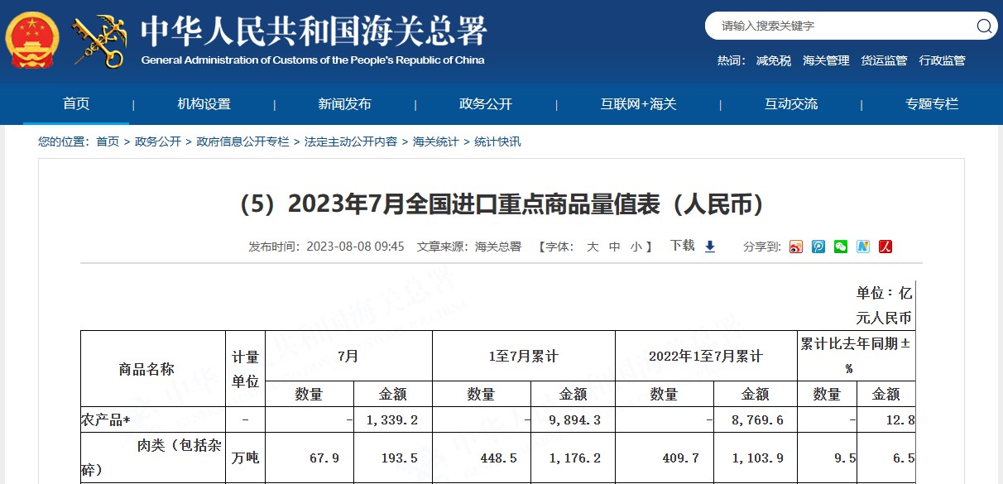Click the cell value 1,103.9
This screenshot has height=484, width=1003.
point(757,458)
